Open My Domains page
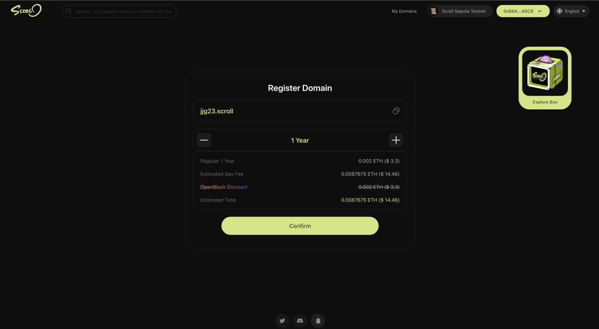 pyautogui.click(x=404, y=11)
